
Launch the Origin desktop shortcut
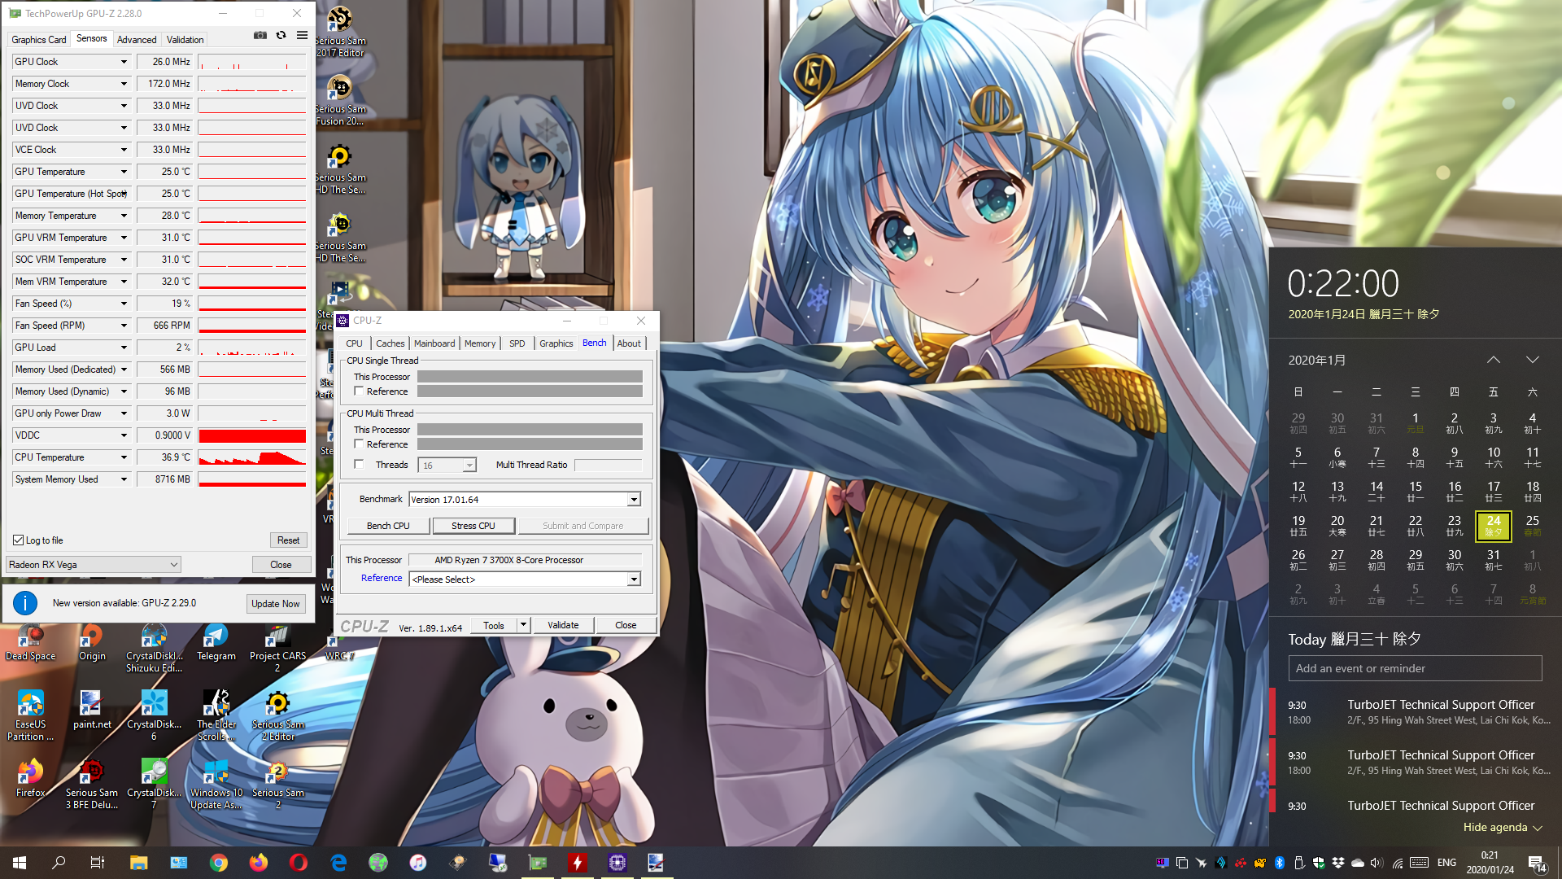(92, 643)
